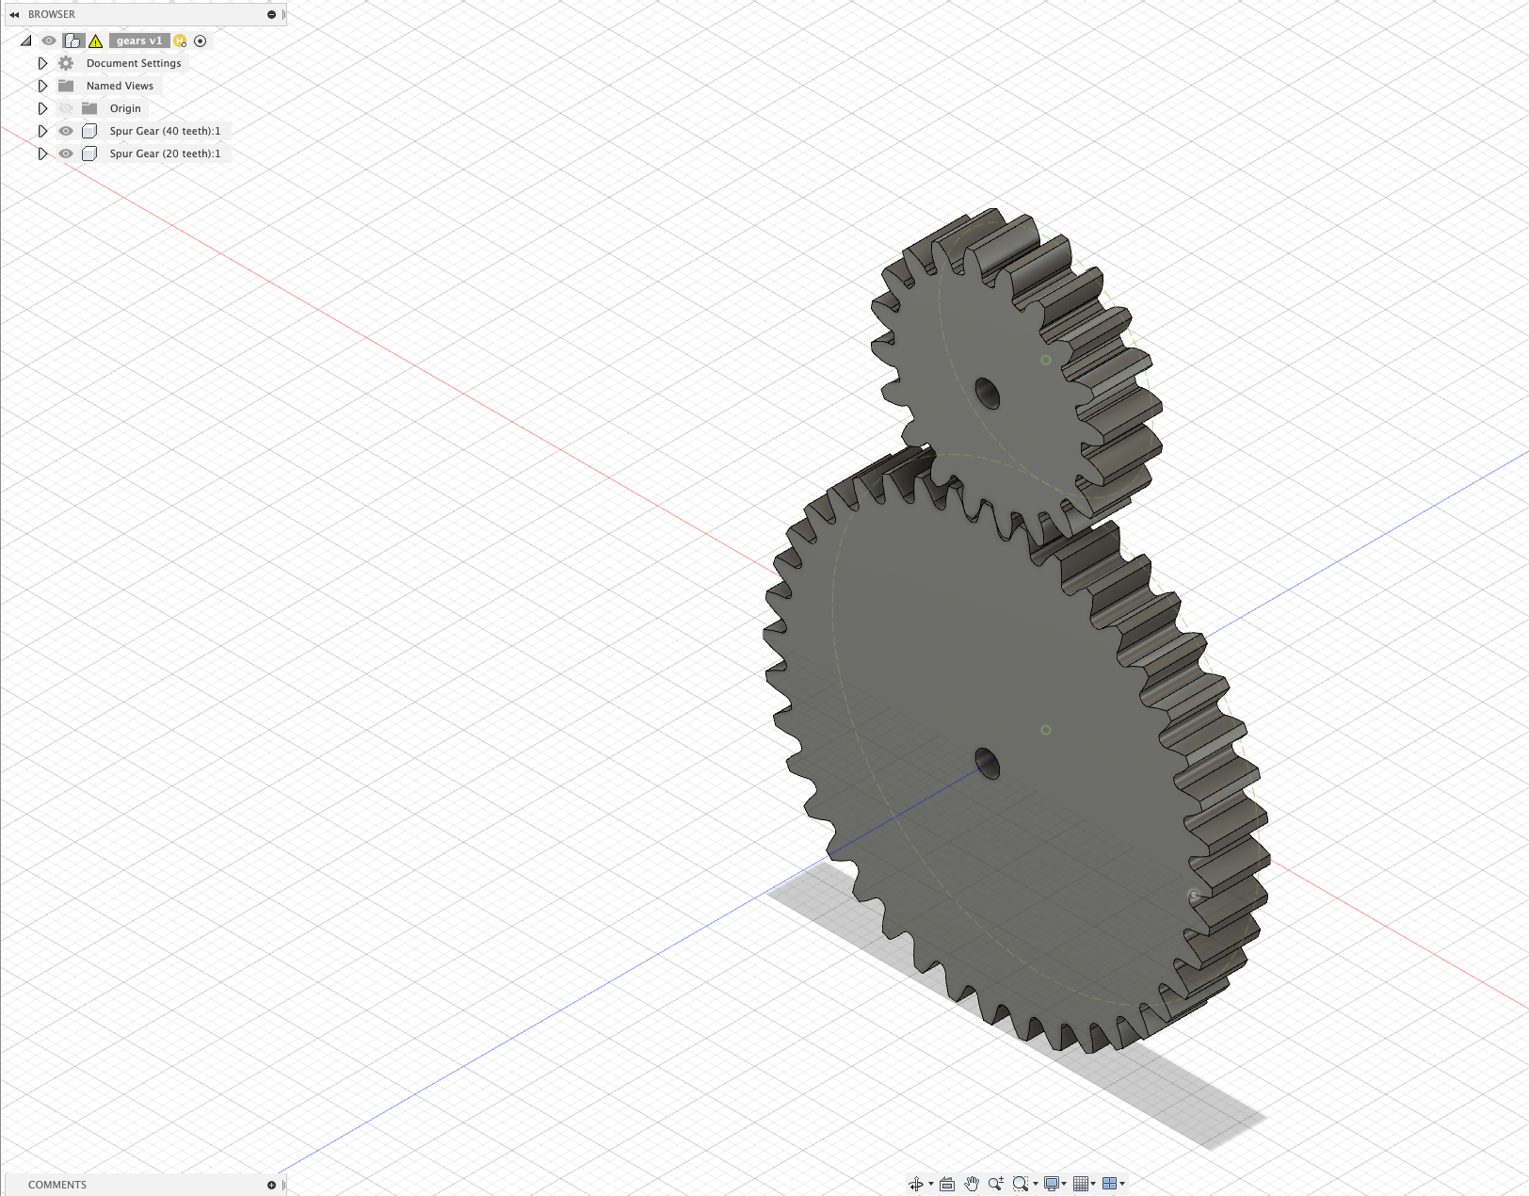Select the Spur Gear (40 teeth):1 label
This screenshot has height=1196, width=1529.
tap(165, 131)
